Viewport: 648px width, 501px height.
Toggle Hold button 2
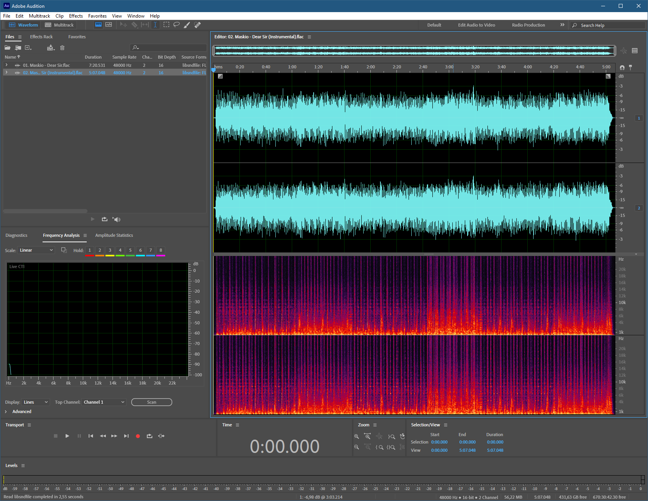tap(100, 250)
